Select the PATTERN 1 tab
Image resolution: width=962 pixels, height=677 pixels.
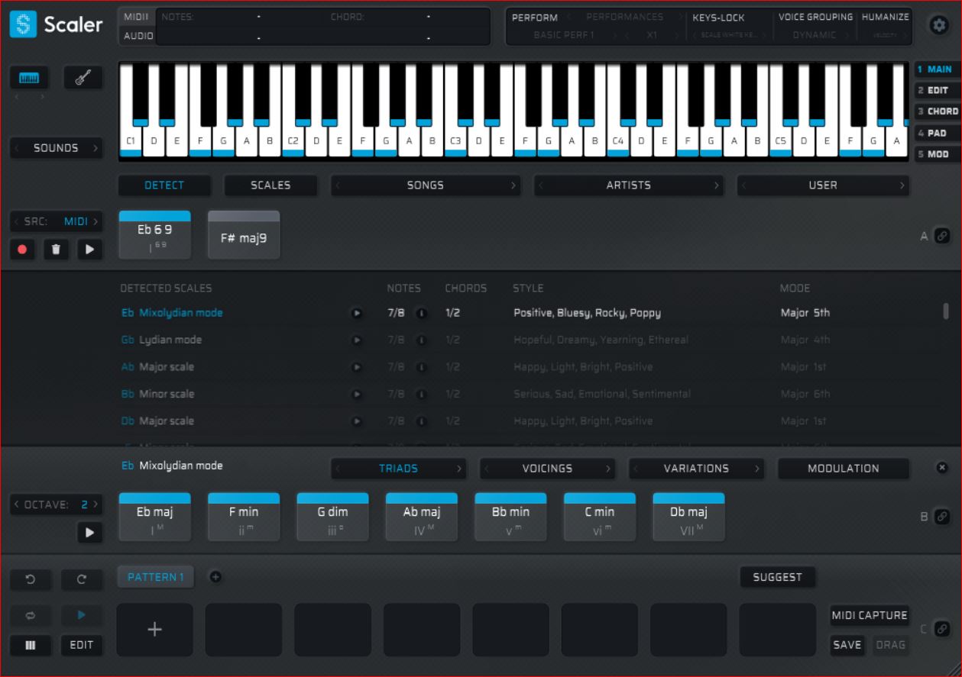pyautogui.click(x=156, y=577)
